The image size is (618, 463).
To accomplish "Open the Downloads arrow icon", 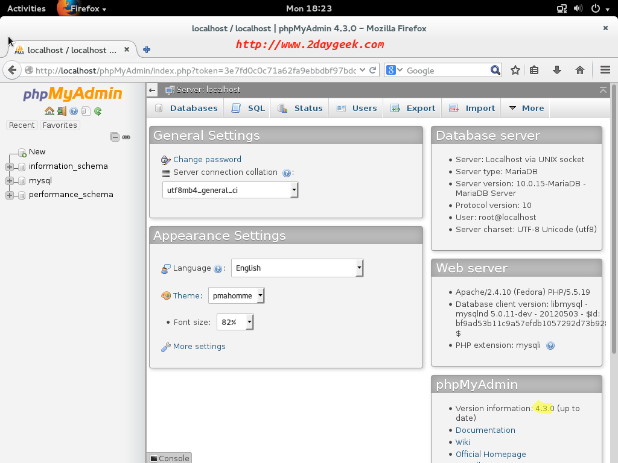I will pyautogui.click(x=557, y=70).
